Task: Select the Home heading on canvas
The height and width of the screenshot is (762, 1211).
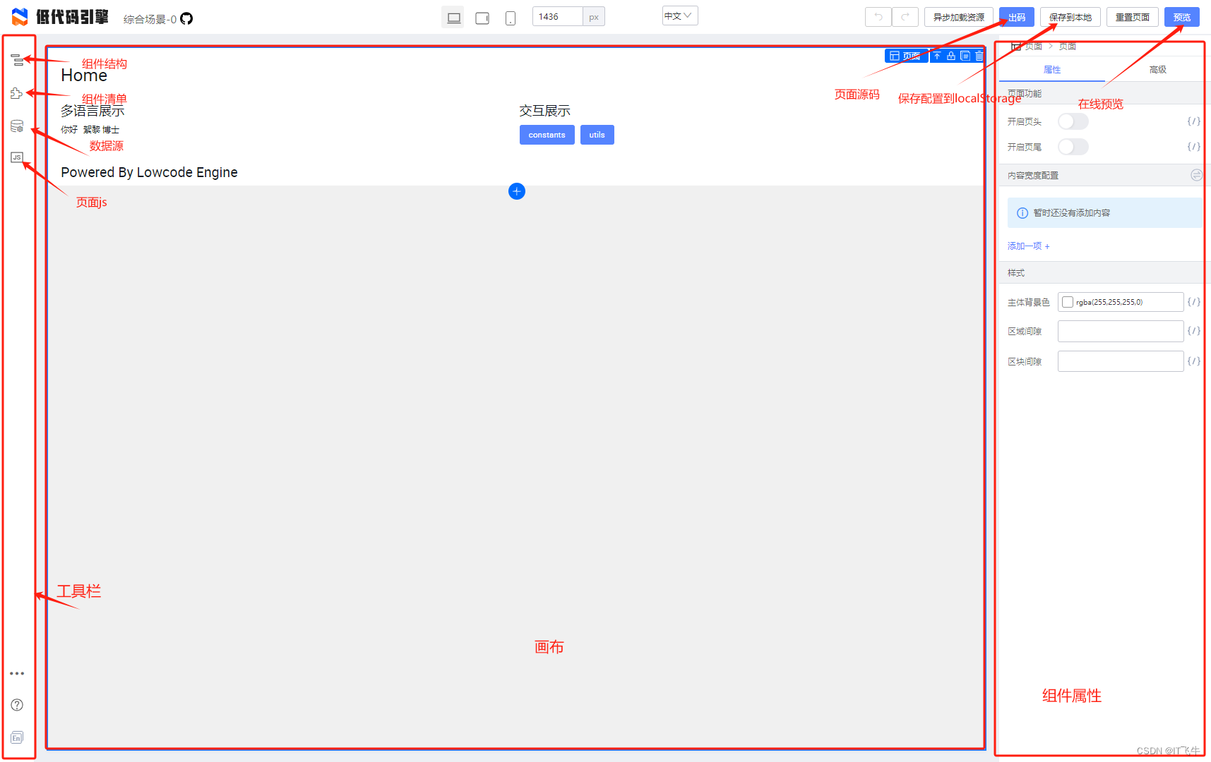Action: [84, 75]
